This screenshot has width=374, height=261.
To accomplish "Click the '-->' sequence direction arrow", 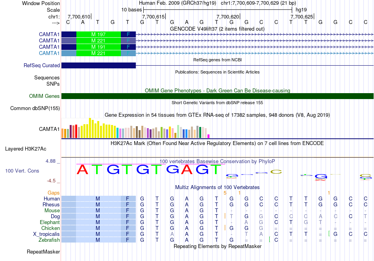I will (x=56, y=23).
